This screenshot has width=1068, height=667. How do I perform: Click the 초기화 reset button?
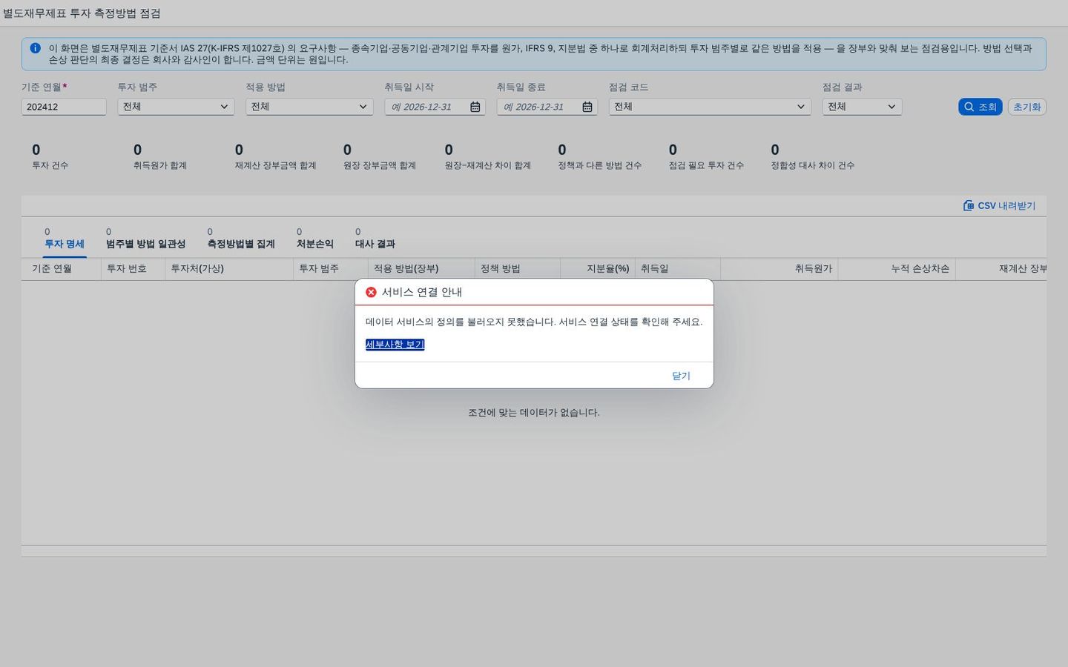(1026, 107)
